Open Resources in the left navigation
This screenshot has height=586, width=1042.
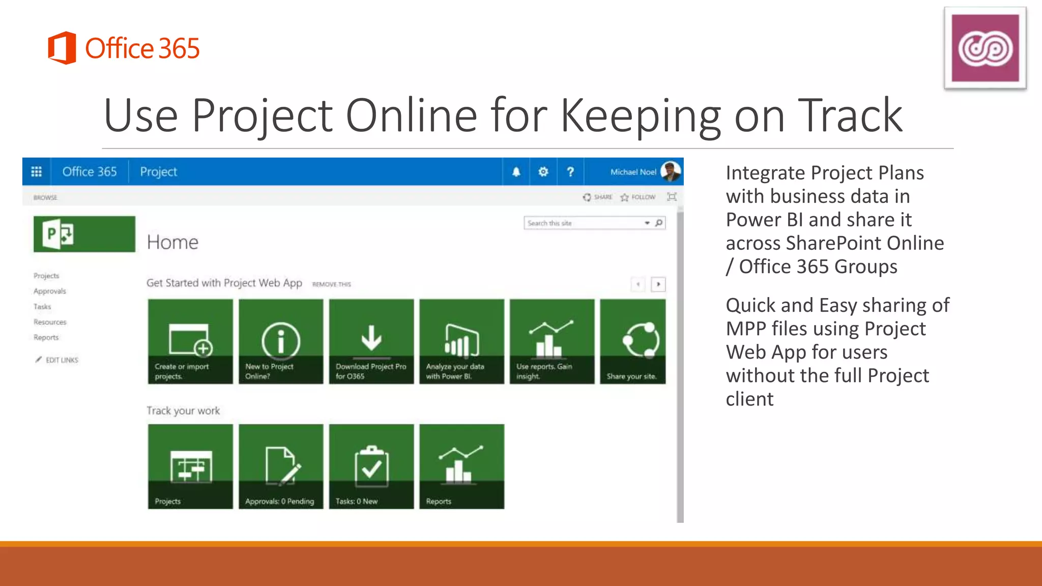(x=50, y=322)
